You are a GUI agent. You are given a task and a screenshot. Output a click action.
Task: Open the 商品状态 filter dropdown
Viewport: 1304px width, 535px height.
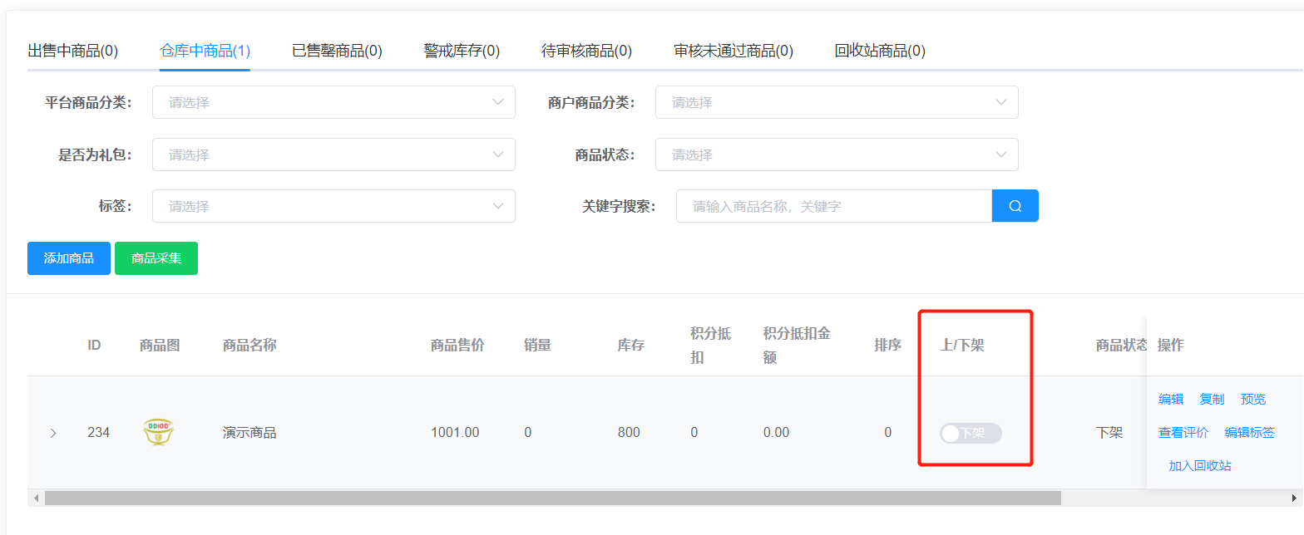836,155
